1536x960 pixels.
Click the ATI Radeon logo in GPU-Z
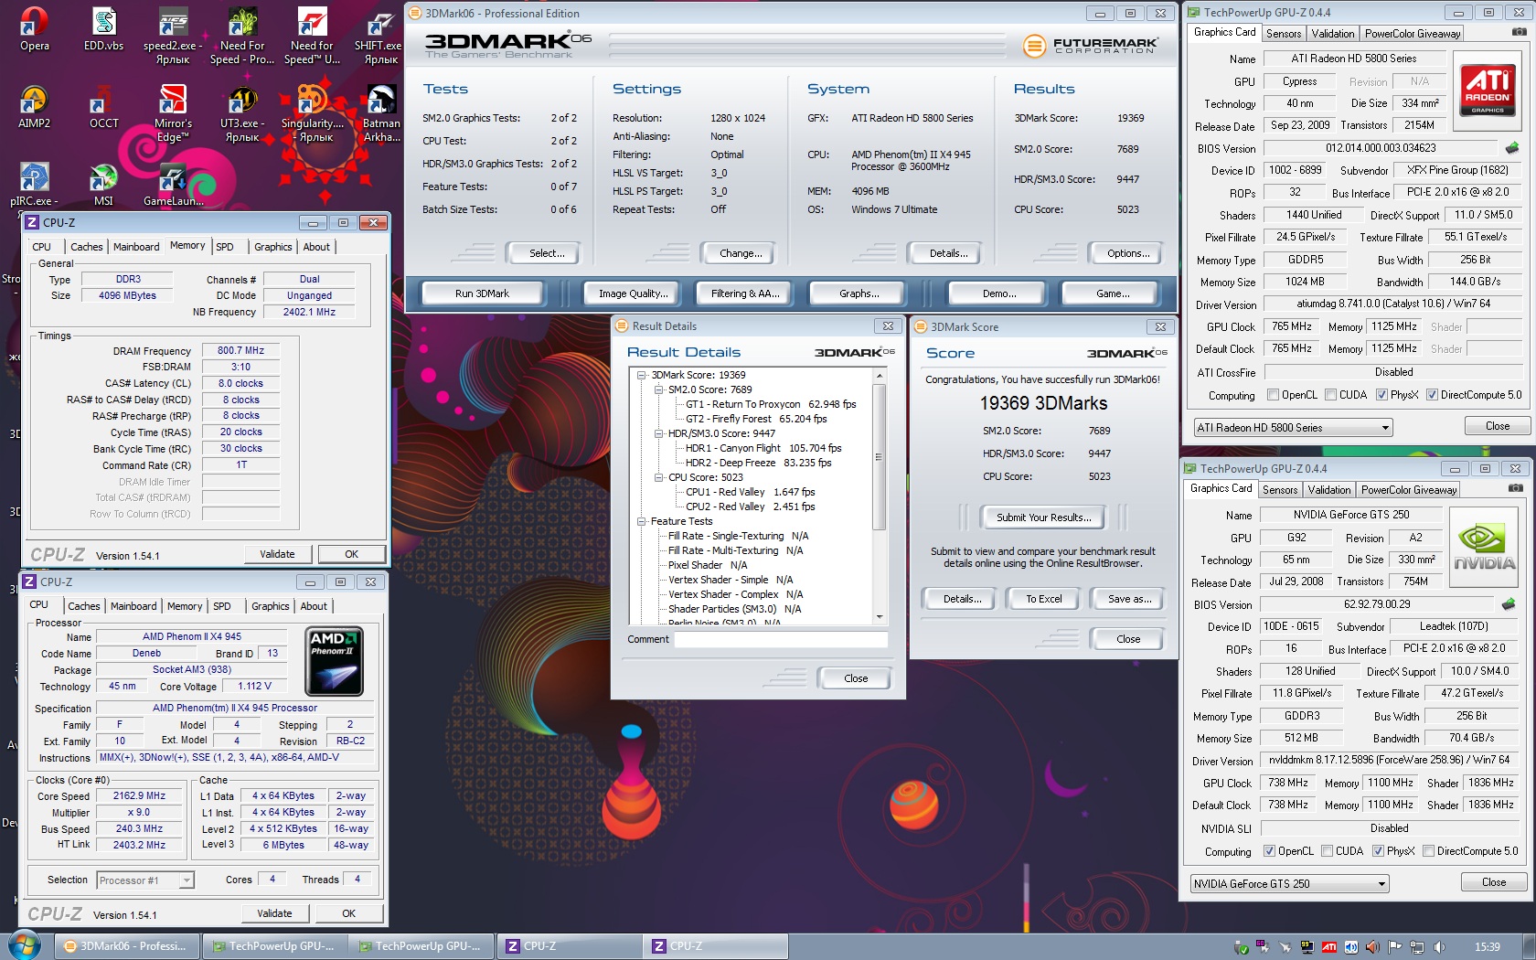(x=1488, y=90)
